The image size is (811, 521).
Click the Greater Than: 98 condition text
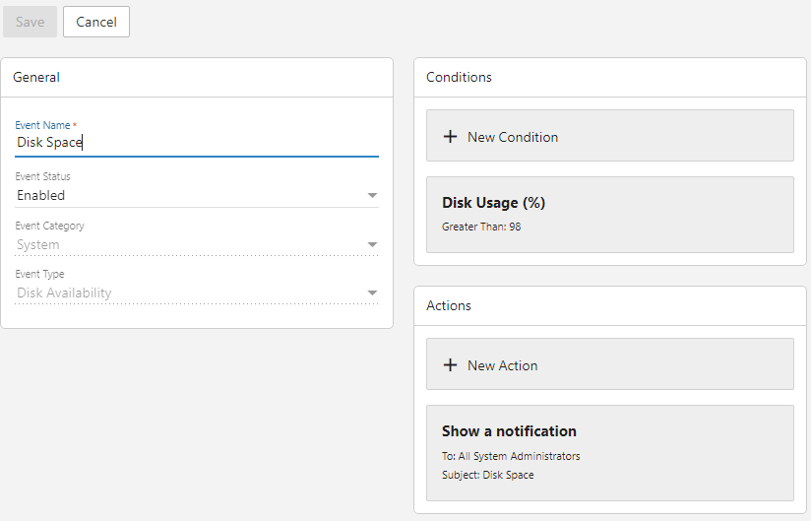[481, 227]
